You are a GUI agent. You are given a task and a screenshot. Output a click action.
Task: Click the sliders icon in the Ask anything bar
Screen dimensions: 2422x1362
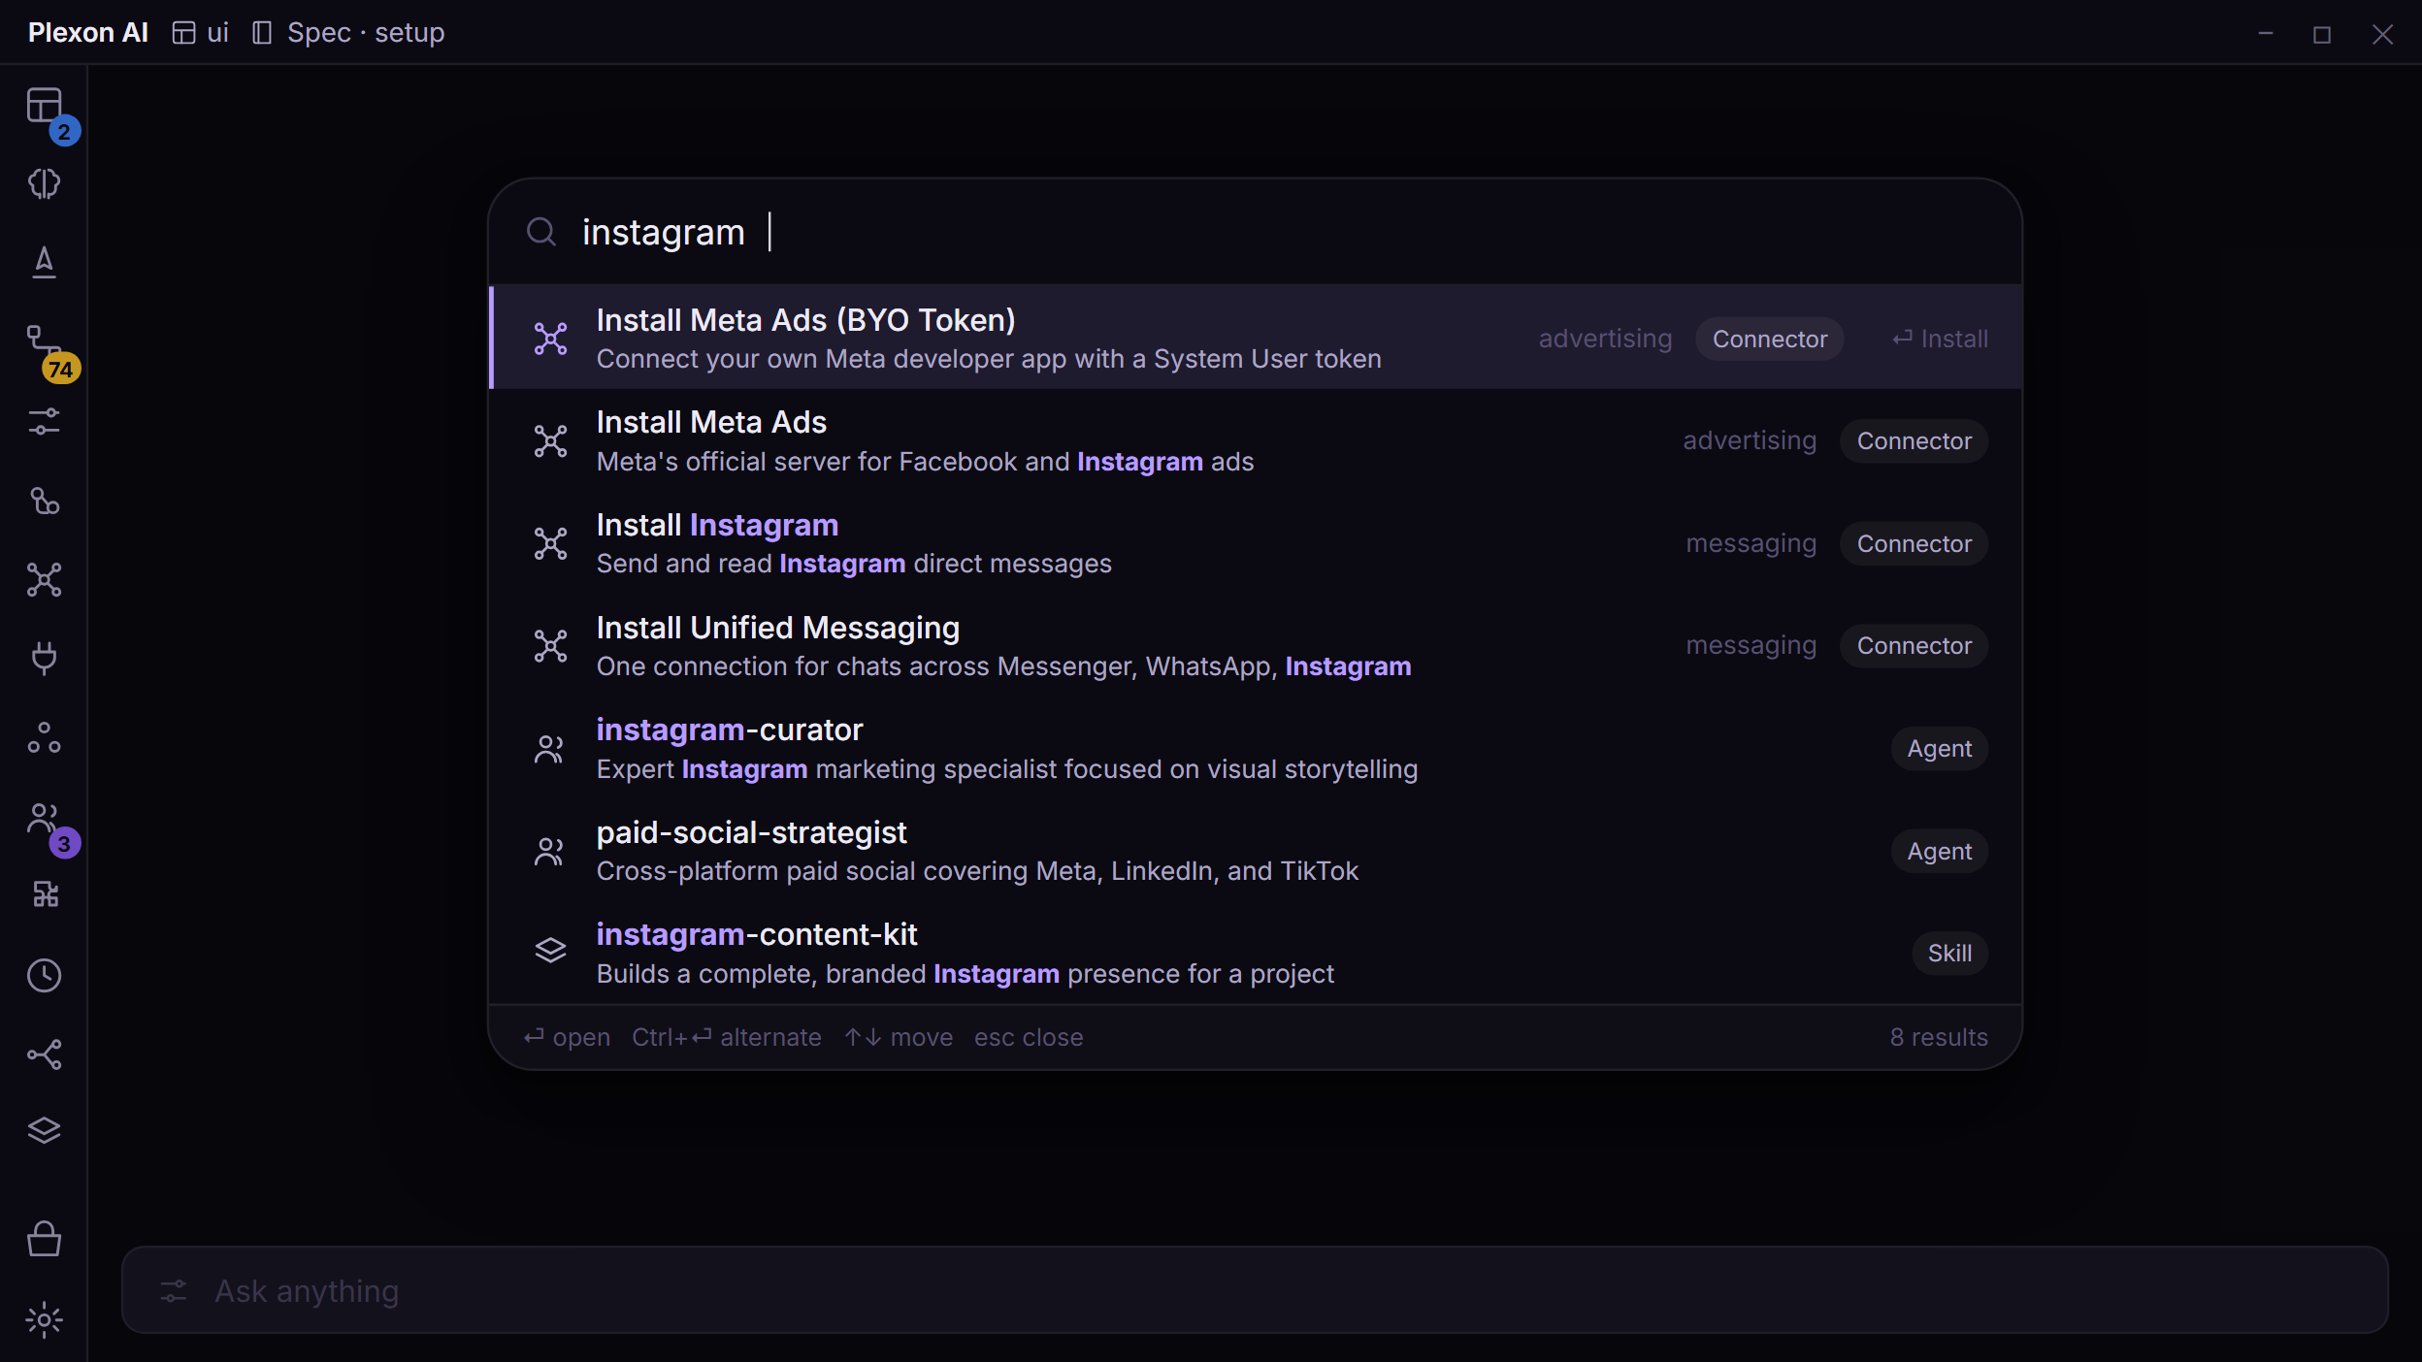coord(174,1291)
